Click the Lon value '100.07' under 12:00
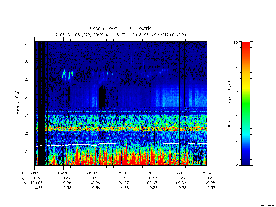The width and height of the screenshot is (276, 207). 123,183
